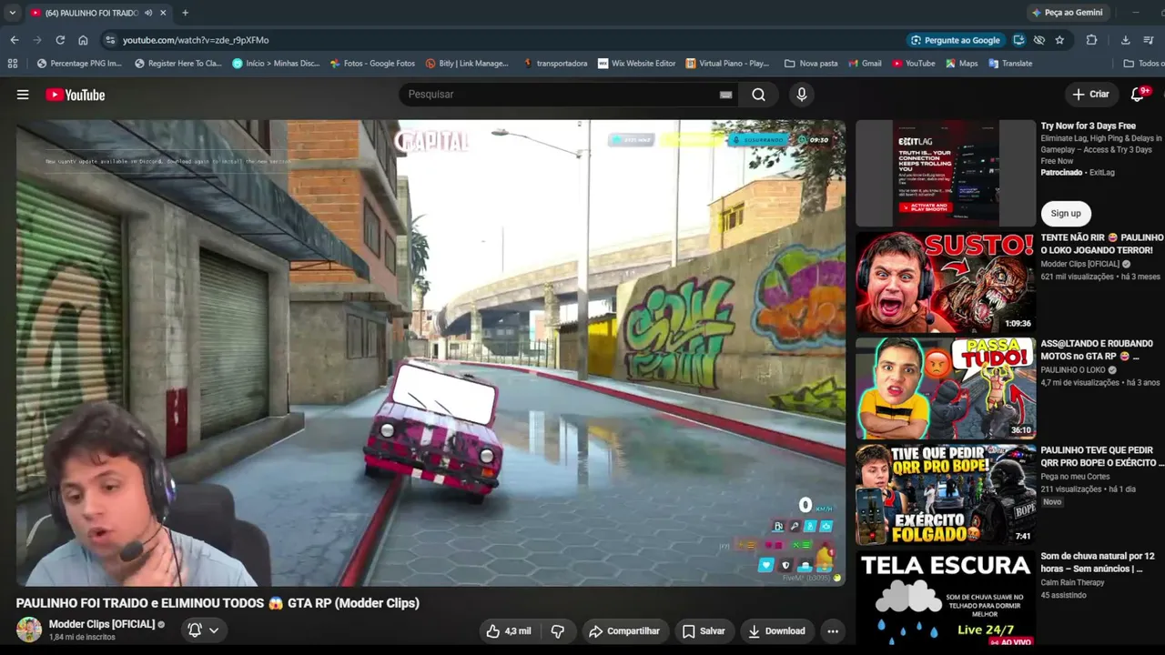
Task: Open TENTE NÃO RIR video title link
Action: [x=1102, y=244]
